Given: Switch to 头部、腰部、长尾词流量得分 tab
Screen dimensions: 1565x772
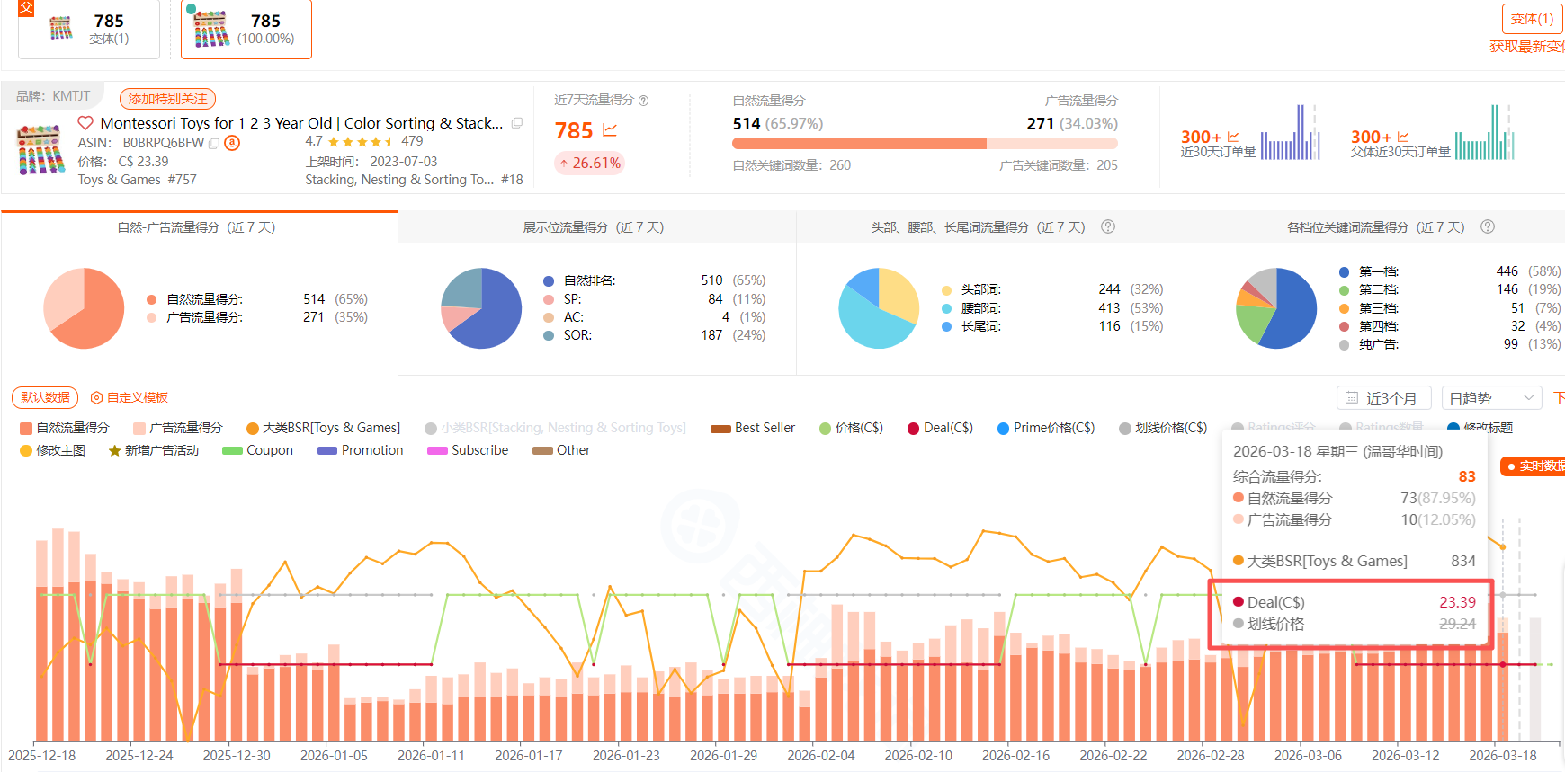Looking at the screenshot, I should (x=977, y=227).
